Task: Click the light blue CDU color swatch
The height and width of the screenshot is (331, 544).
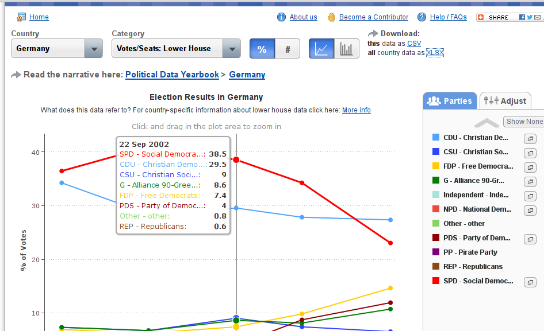Action: tap(436, 138)
